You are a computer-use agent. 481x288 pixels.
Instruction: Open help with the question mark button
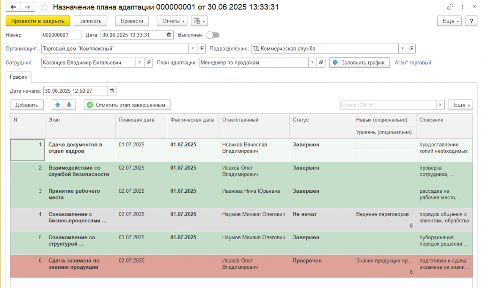[x=471, y=21]
